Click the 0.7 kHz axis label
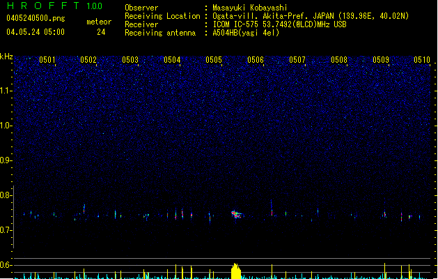The image size is (438, 279). click(6, 230)
